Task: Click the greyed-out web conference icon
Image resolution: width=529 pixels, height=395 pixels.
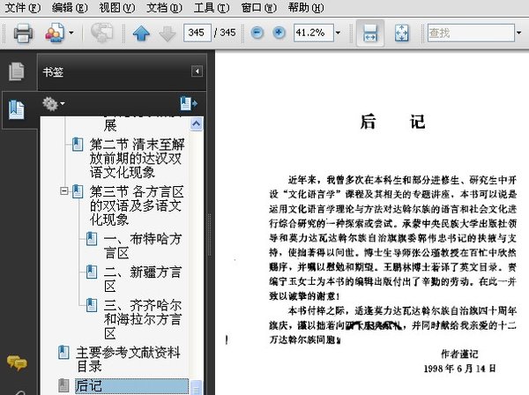Action: pos(101,33)
